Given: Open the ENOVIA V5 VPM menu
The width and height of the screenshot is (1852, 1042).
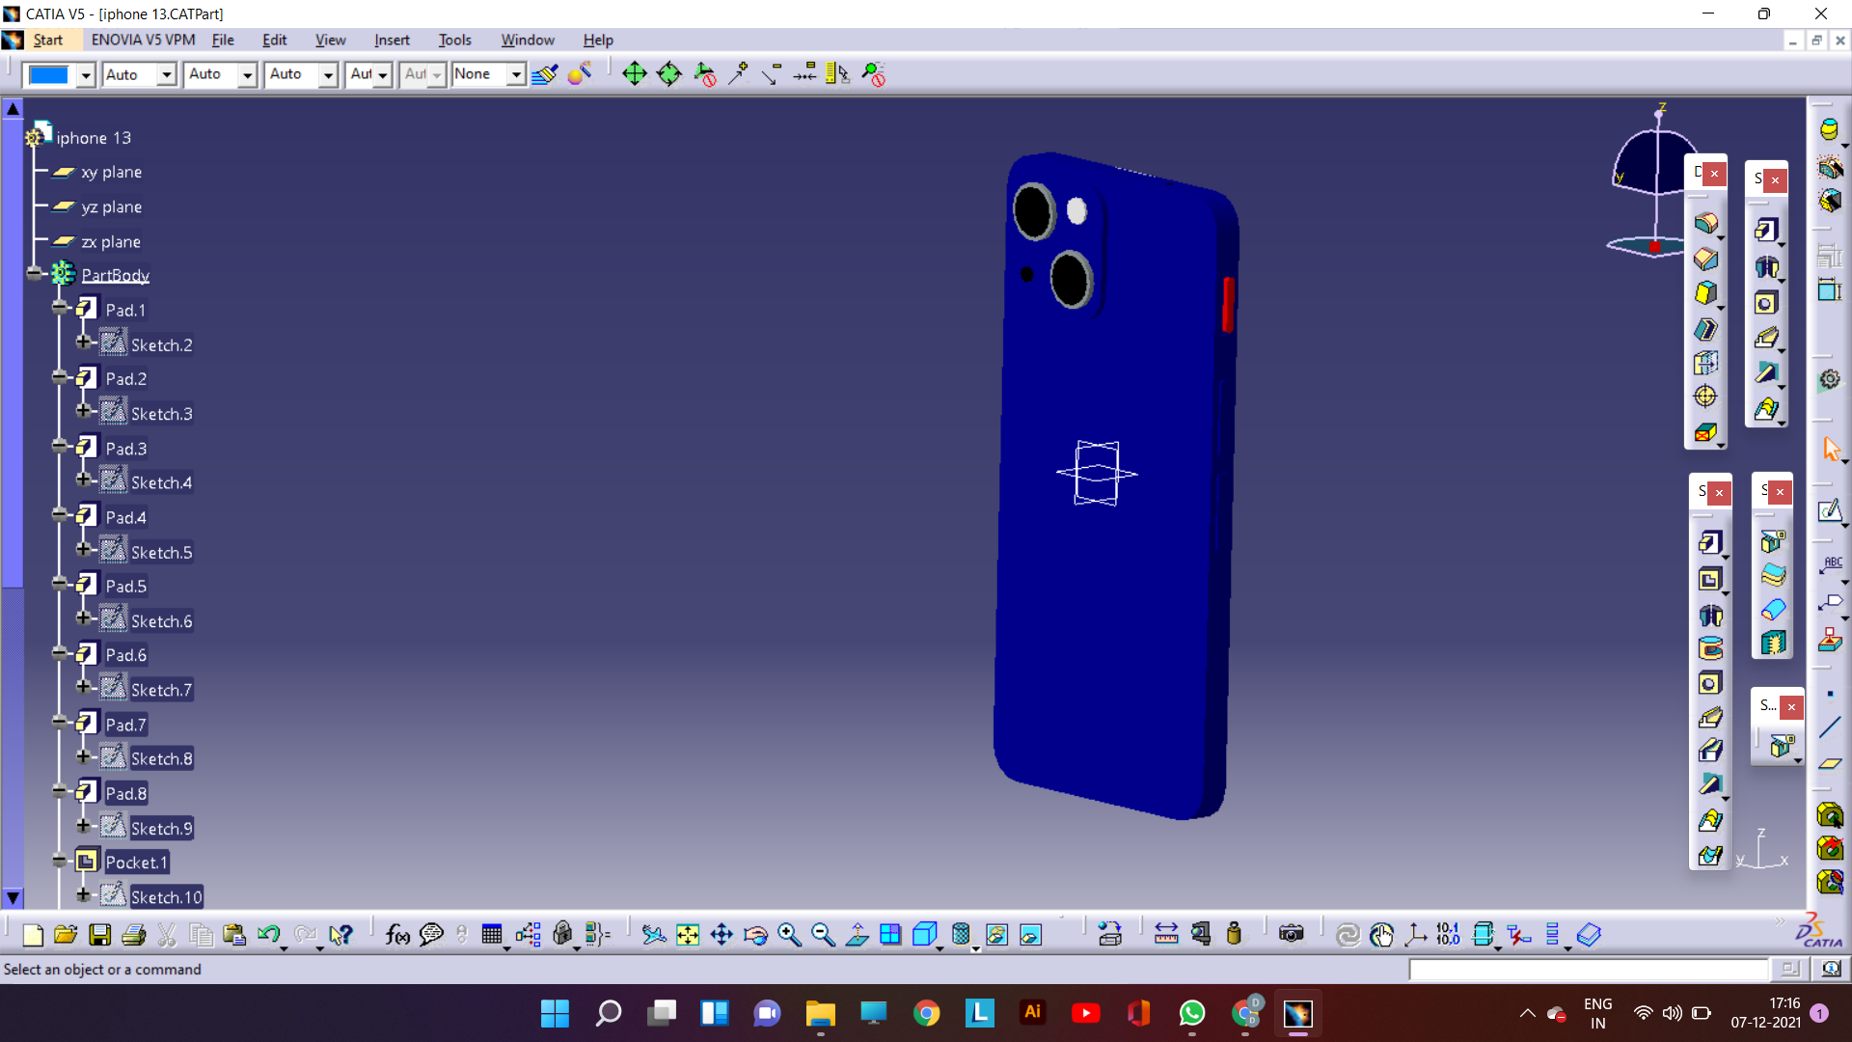Looking at the screenshot, I should [143, 40].
